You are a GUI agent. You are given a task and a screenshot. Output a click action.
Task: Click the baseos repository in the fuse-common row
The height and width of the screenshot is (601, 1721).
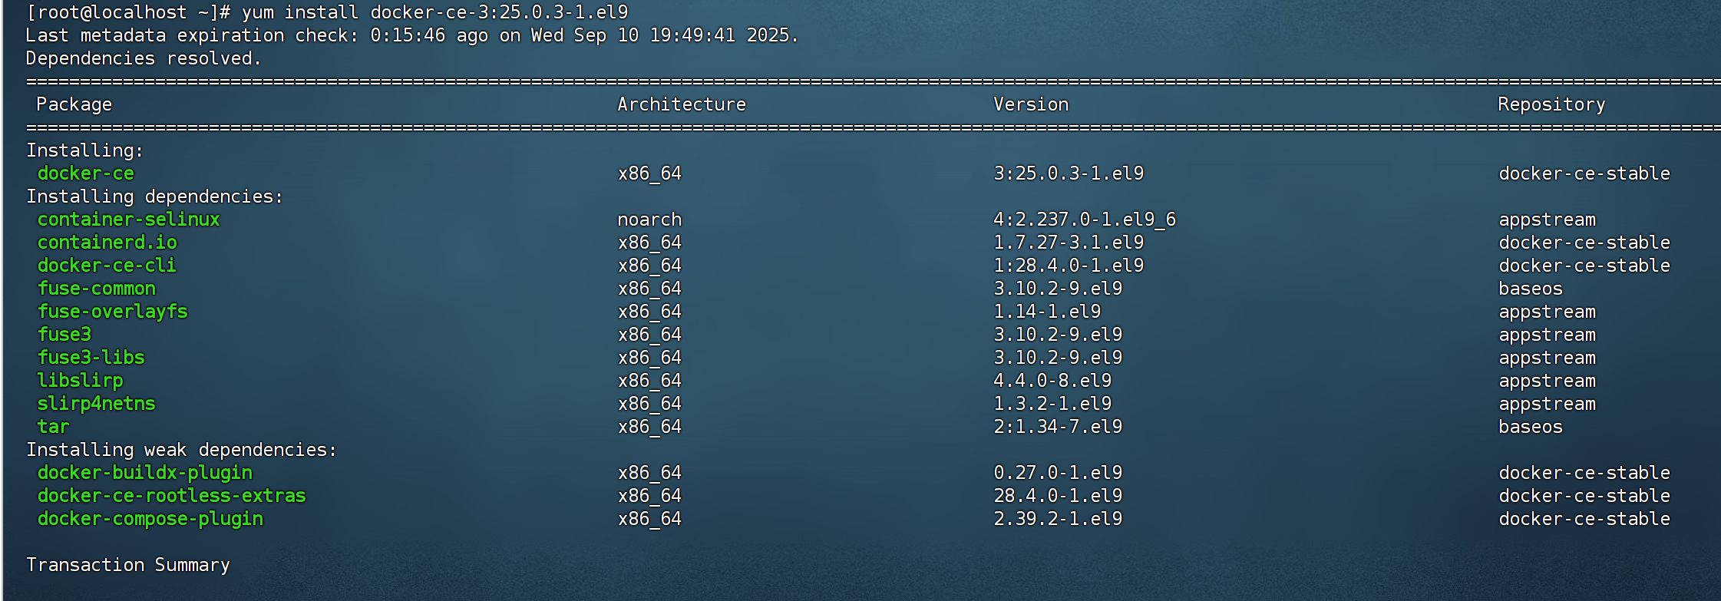1531,289
